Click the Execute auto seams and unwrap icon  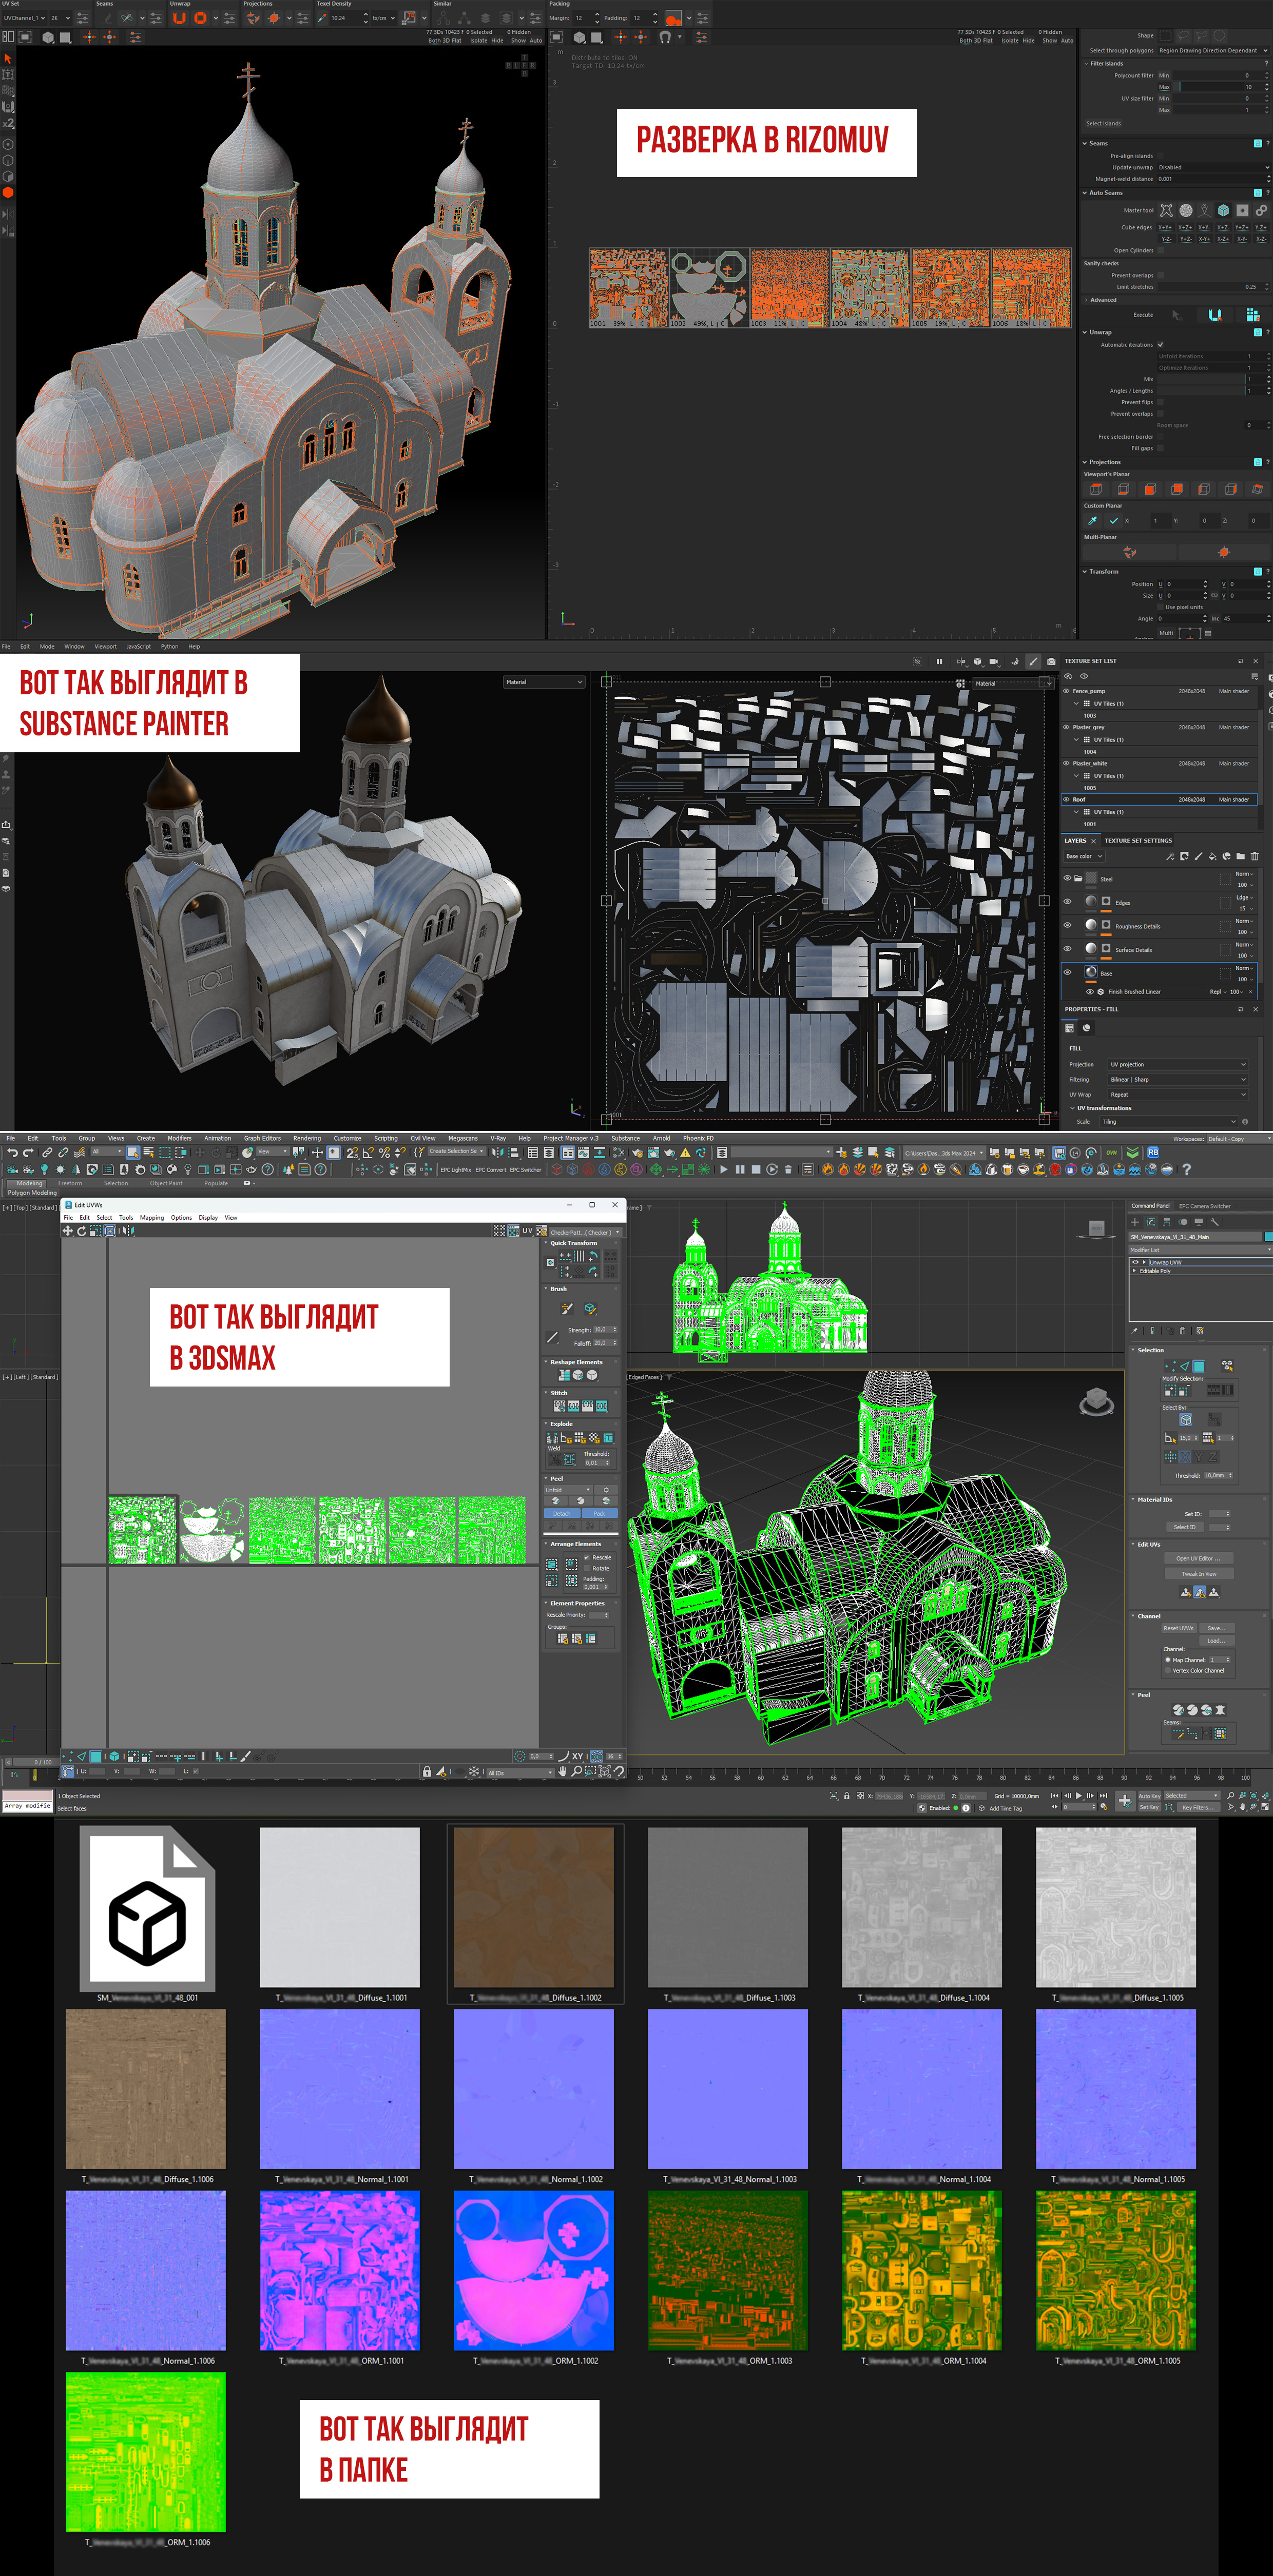[1215, 314]
